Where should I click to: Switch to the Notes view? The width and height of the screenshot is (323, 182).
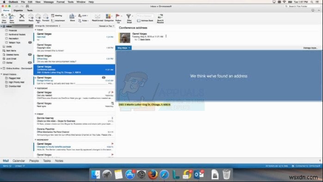[x=59, y=161]
